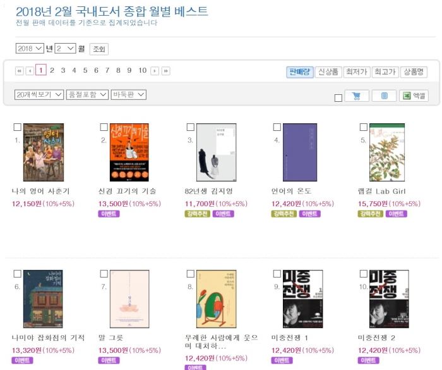Image resolution: width=442 pixels, height=370 pixels.
Task: Sort by 신상품 tab
Action: pyautogui.click(x=328, y=72)
